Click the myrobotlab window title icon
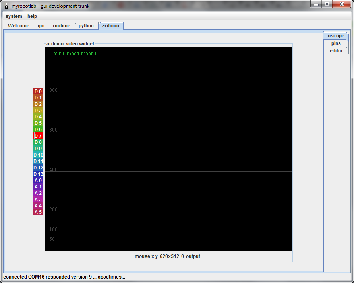Viewport: 354px width, 283px height. pyautogui.click(x=6, y=6)
